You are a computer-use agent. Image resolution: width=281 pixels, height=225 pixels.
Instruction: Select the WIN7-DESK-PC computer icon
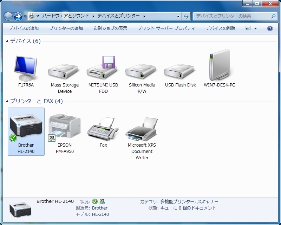pyautogui.click(x=220, y=65)
